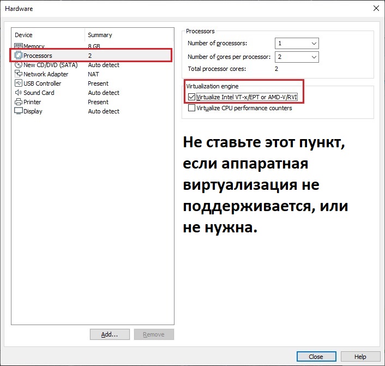385x366 pixels.
Task: Select the Printer row label
Action: point(32,102)
